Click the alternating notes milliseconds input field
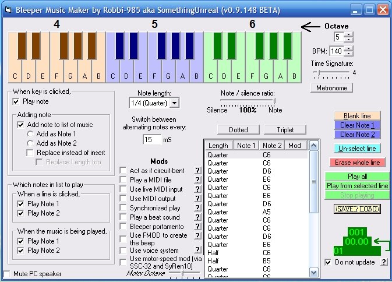The image size is (392, 282). tap(152, 140)
